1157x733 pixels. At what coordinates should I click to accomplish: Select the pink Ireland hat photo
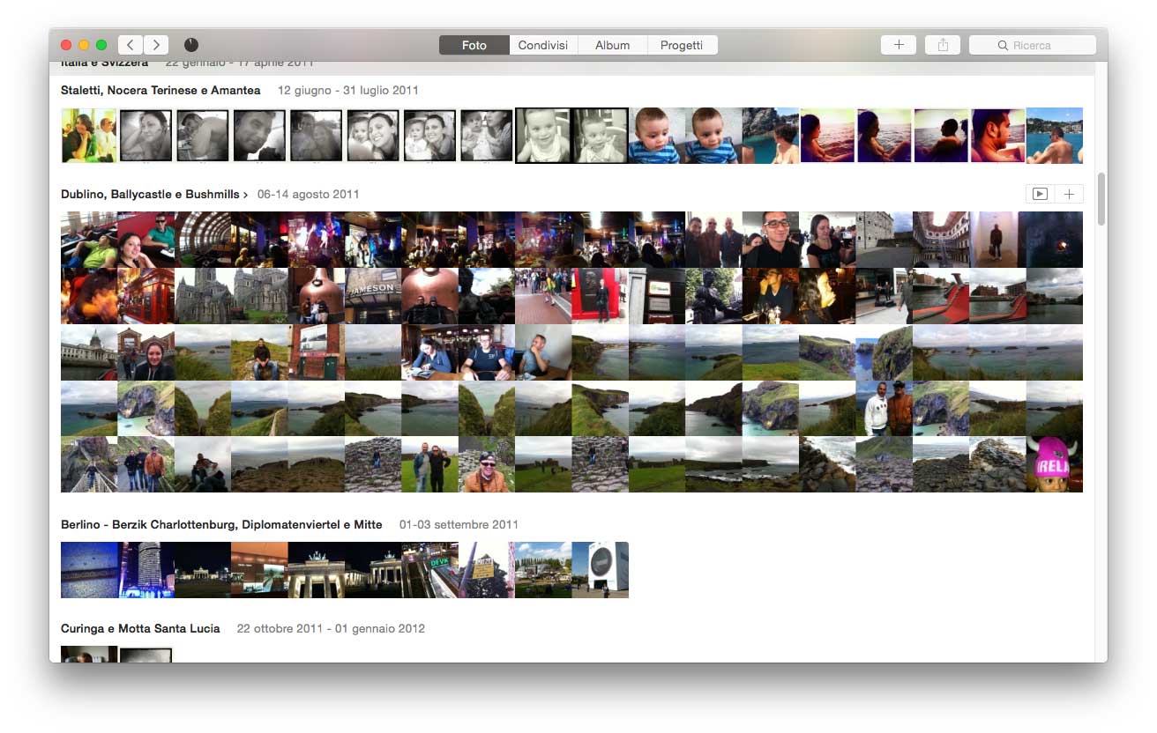click(x=1054, y=464)
